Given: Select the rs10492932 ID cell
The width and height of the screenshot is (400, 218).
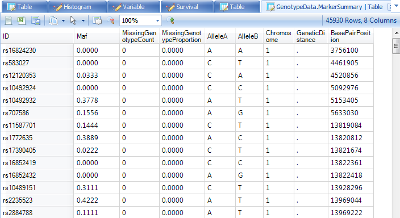Looking at the screenshot, I should coord(37,100).
